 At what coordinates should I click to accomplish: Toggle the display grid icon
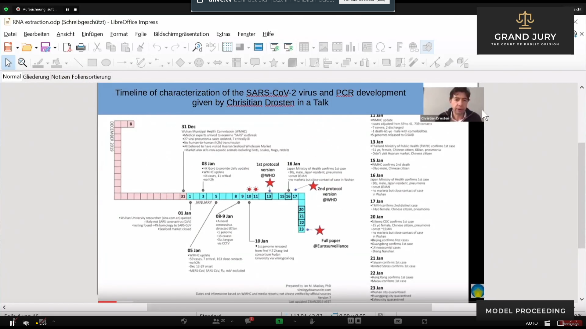coord(227,47)
